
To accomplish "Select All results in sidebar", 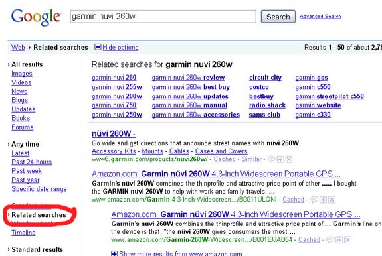I will click(x=27, y=64).
